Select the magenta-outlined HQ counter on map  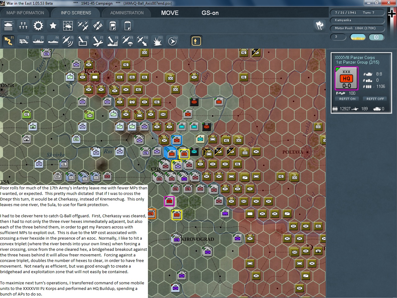point(169,201)
